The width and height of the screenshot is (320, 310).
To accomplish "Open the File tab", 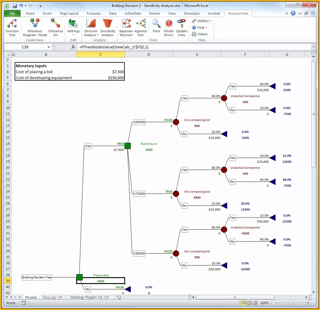I will coord(12,13).
